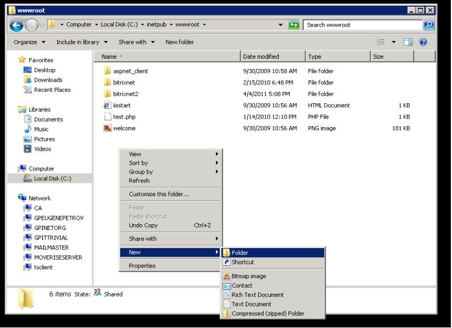Sort by the Date modified column header
The width and height of the screenshot is (452, 328).
(273, 56)
